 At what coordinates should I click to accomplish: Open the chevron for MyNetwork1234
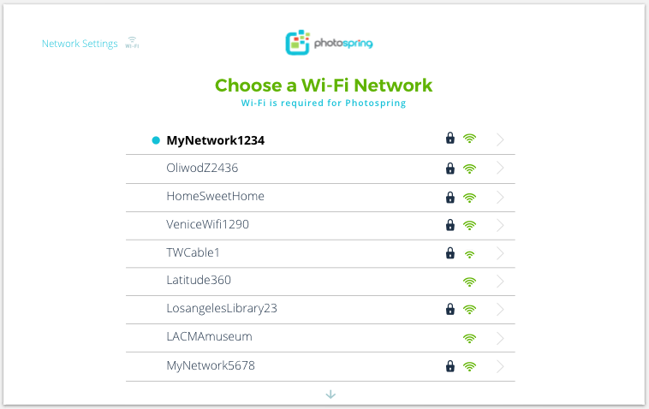(x=500, y=139)
